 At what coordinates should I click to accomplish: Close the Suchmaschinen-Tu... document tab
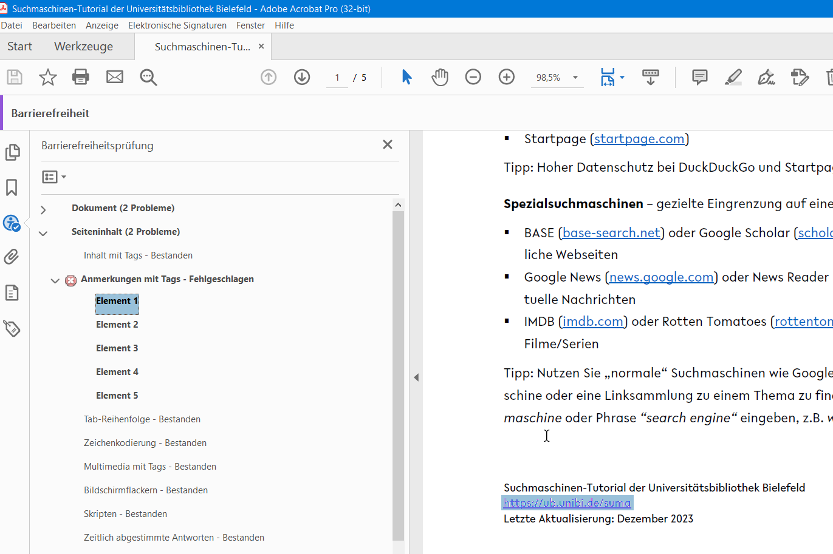click(261, 46)
